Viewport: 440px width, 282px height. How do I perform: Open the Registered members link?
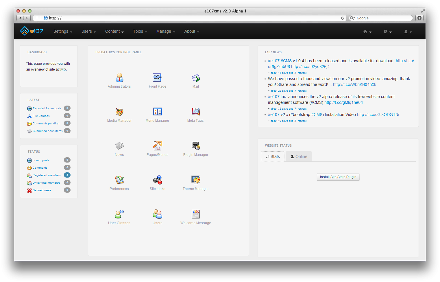tap(47, 175)
